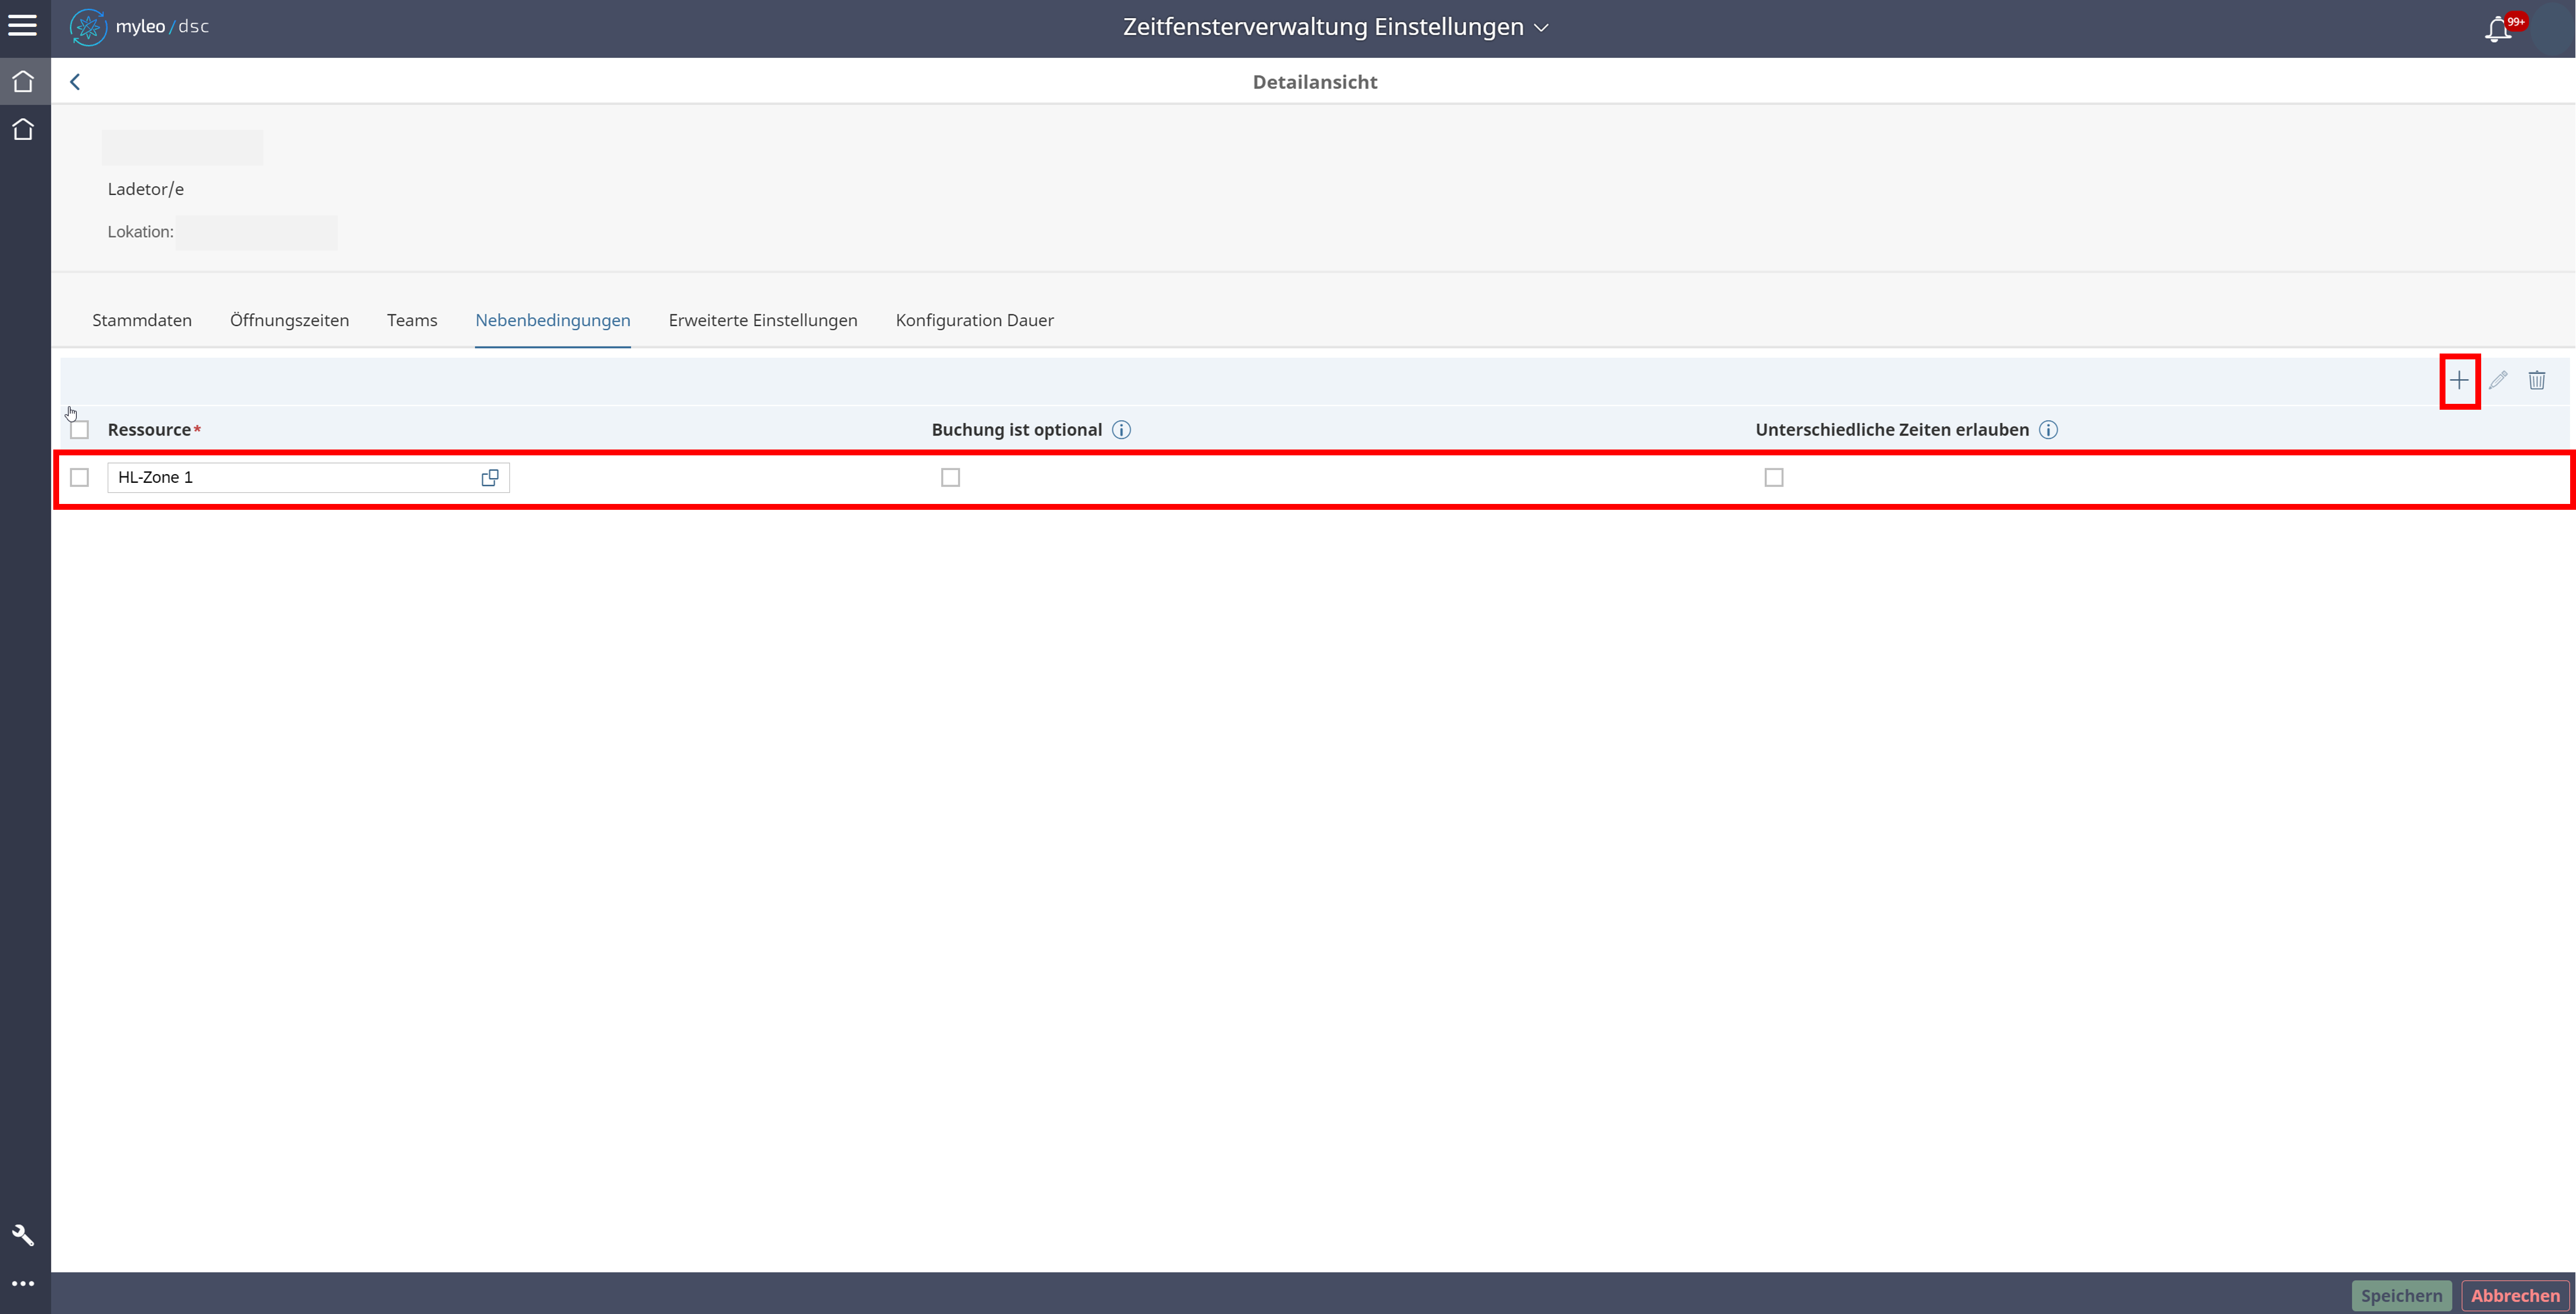The height and width of the screenshot is (1314, 2576).
Task: Enable Unterschiedliche Zeiten erlauben for HL-Zone 1
Action: tap(1773, 478)
